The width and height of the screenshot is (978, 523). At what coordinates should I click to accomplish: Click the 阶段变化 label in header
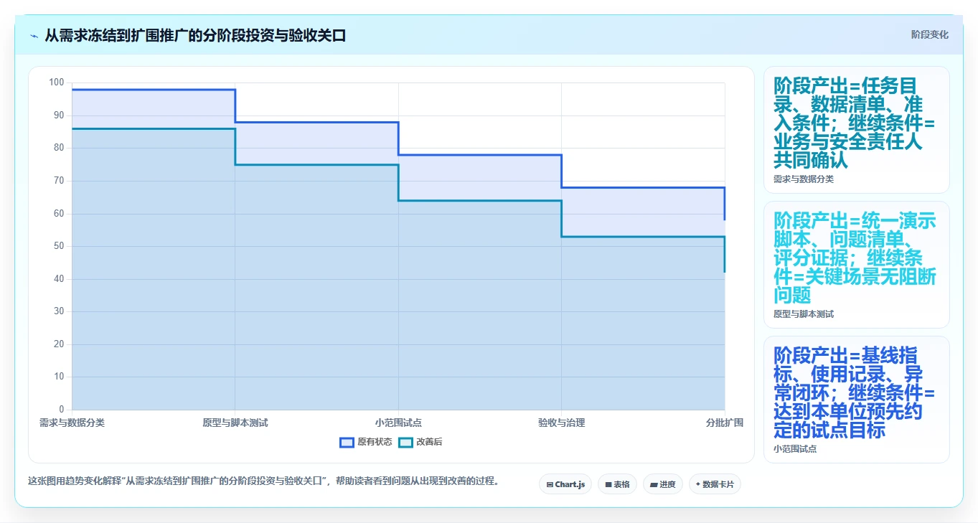click(929, 34)
